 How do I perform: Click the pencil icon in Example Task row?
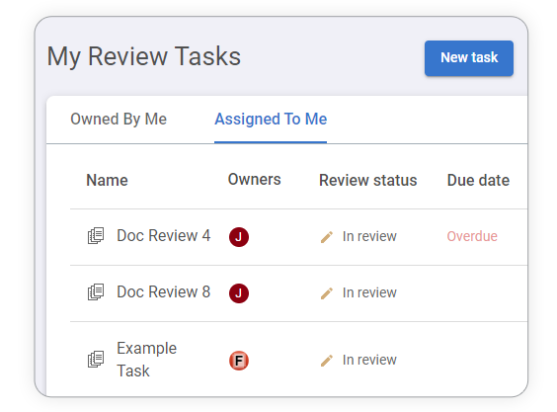point(327,360)
